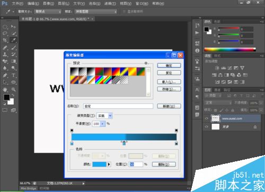Select the Pen tool
The height and width of the screenshot is (192, 265).
(5, 76)
